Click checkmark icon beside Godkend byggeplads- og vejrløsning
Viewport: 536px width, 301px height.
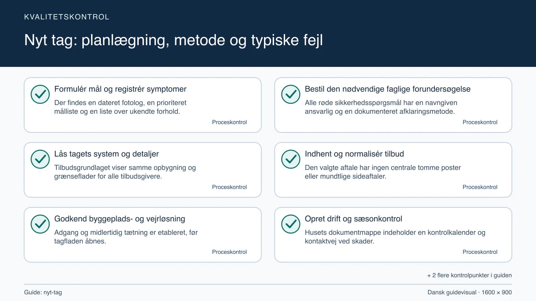tap(40, 224)
